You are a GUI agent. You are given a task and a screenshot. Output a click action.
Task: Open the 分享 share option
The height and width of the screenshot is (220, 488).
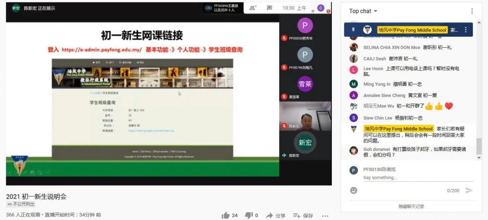(x=275, y=216)
